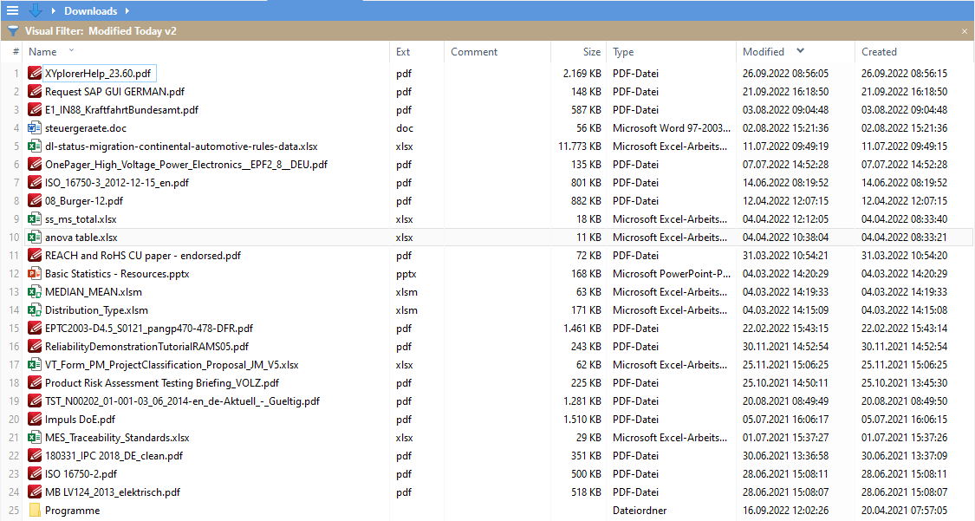
Task: Click the sort arrow in Modified column
Action: [800, 51]
